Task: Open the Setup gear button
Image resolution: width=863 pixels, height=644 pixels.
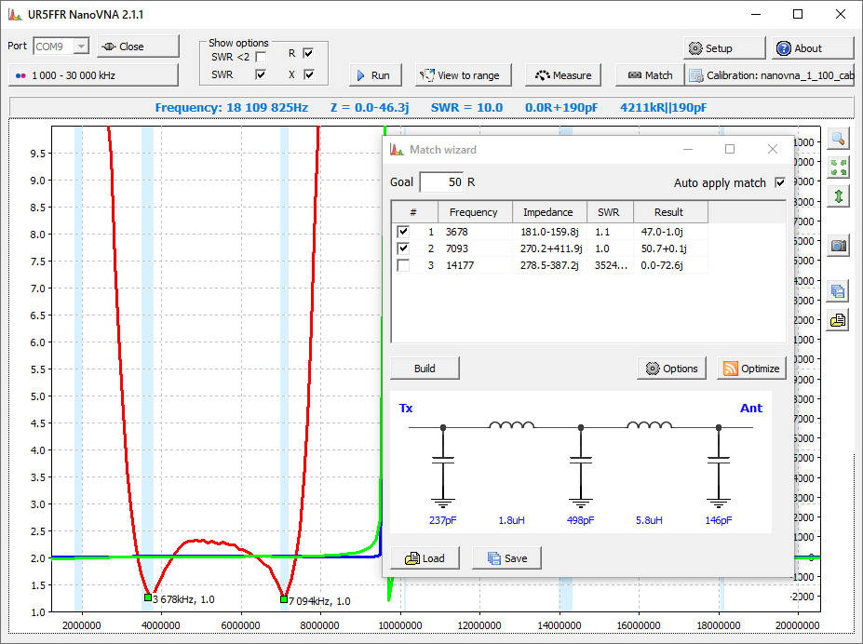Action: (723, 48)
